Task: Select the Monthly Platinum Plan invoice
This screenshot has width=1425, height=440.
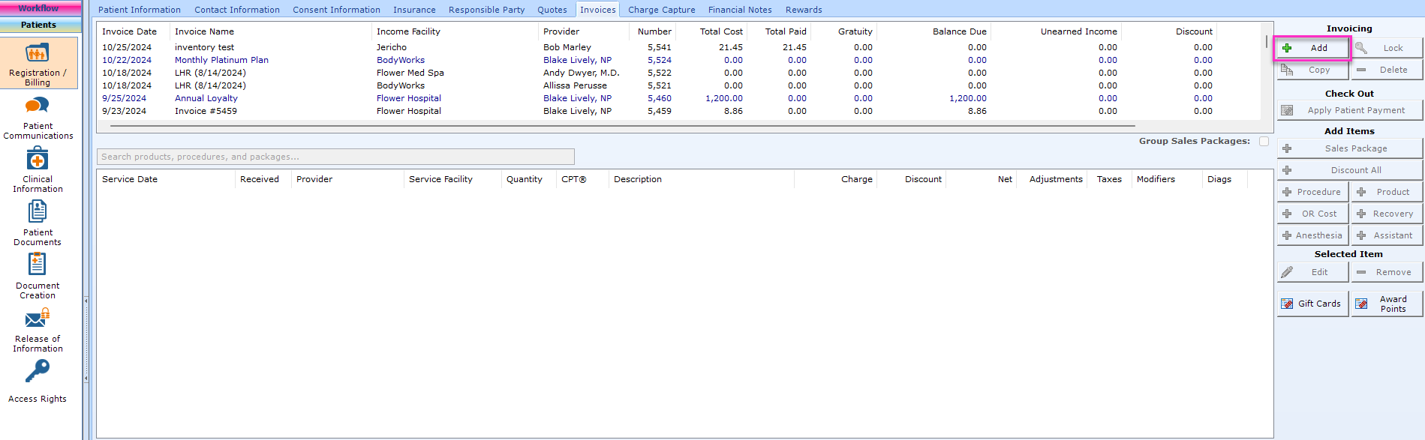Action: (221, 60)
